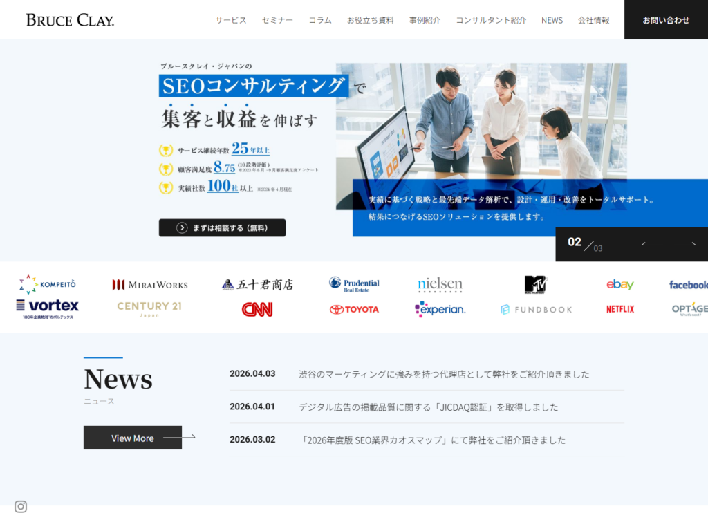The width and height of the screenshot is (708, 531).
Task: Click the Bruce Clay logo
Action: pyautogui.click(x=70, y=20)
